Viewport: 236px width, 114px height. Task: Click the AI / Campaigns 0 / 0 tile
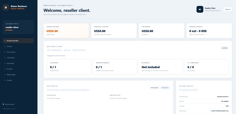coord(206,67)
